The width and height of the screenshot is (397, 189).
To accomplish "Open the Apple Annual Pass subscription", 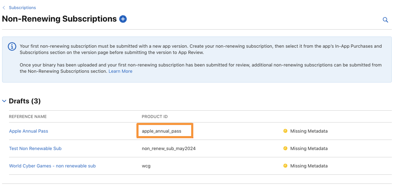I will [29, 131].
